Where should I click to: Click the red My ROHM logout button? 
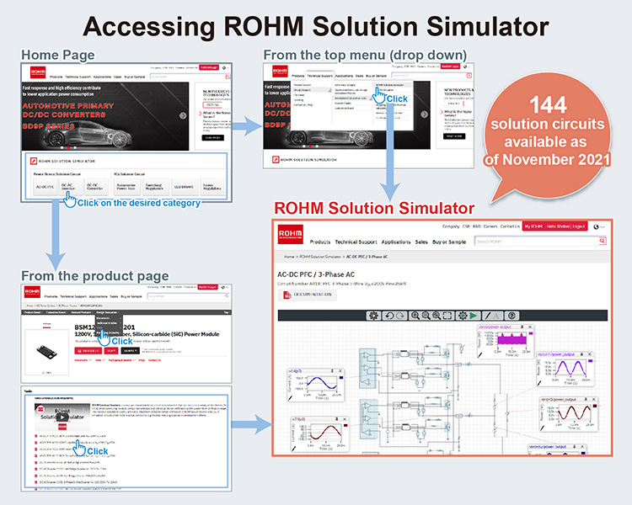554,226
